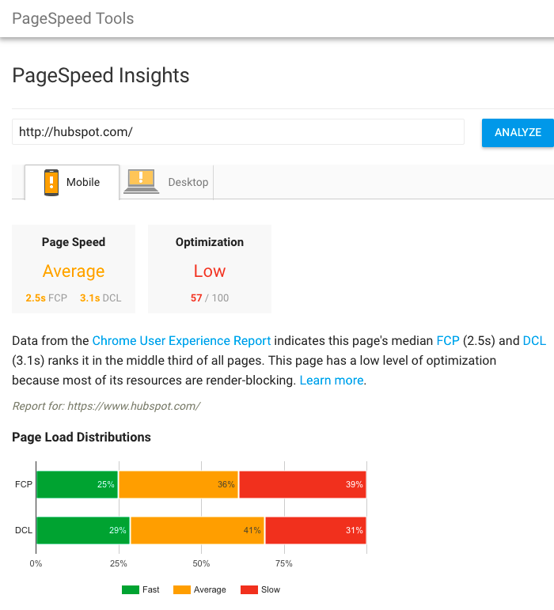This screenshot has height=610, width=554.
Task: Click the FCP red 39% bar segment
Action: [302, 484]
